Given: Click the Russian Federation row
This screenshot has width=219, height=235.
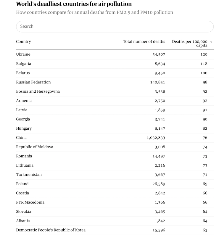Looking at the screenshot, I should [x=115, y=82].
